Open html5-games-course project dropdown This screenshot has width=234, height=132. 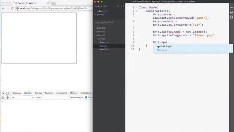pos(105,23)
